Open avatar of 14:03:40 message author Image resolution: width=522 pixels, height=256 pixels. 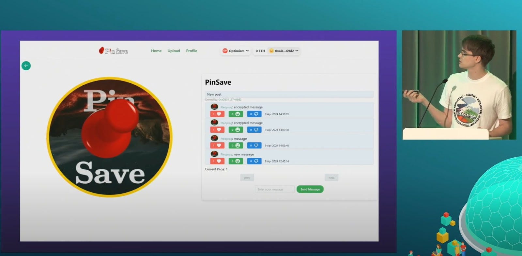point(214,138)
